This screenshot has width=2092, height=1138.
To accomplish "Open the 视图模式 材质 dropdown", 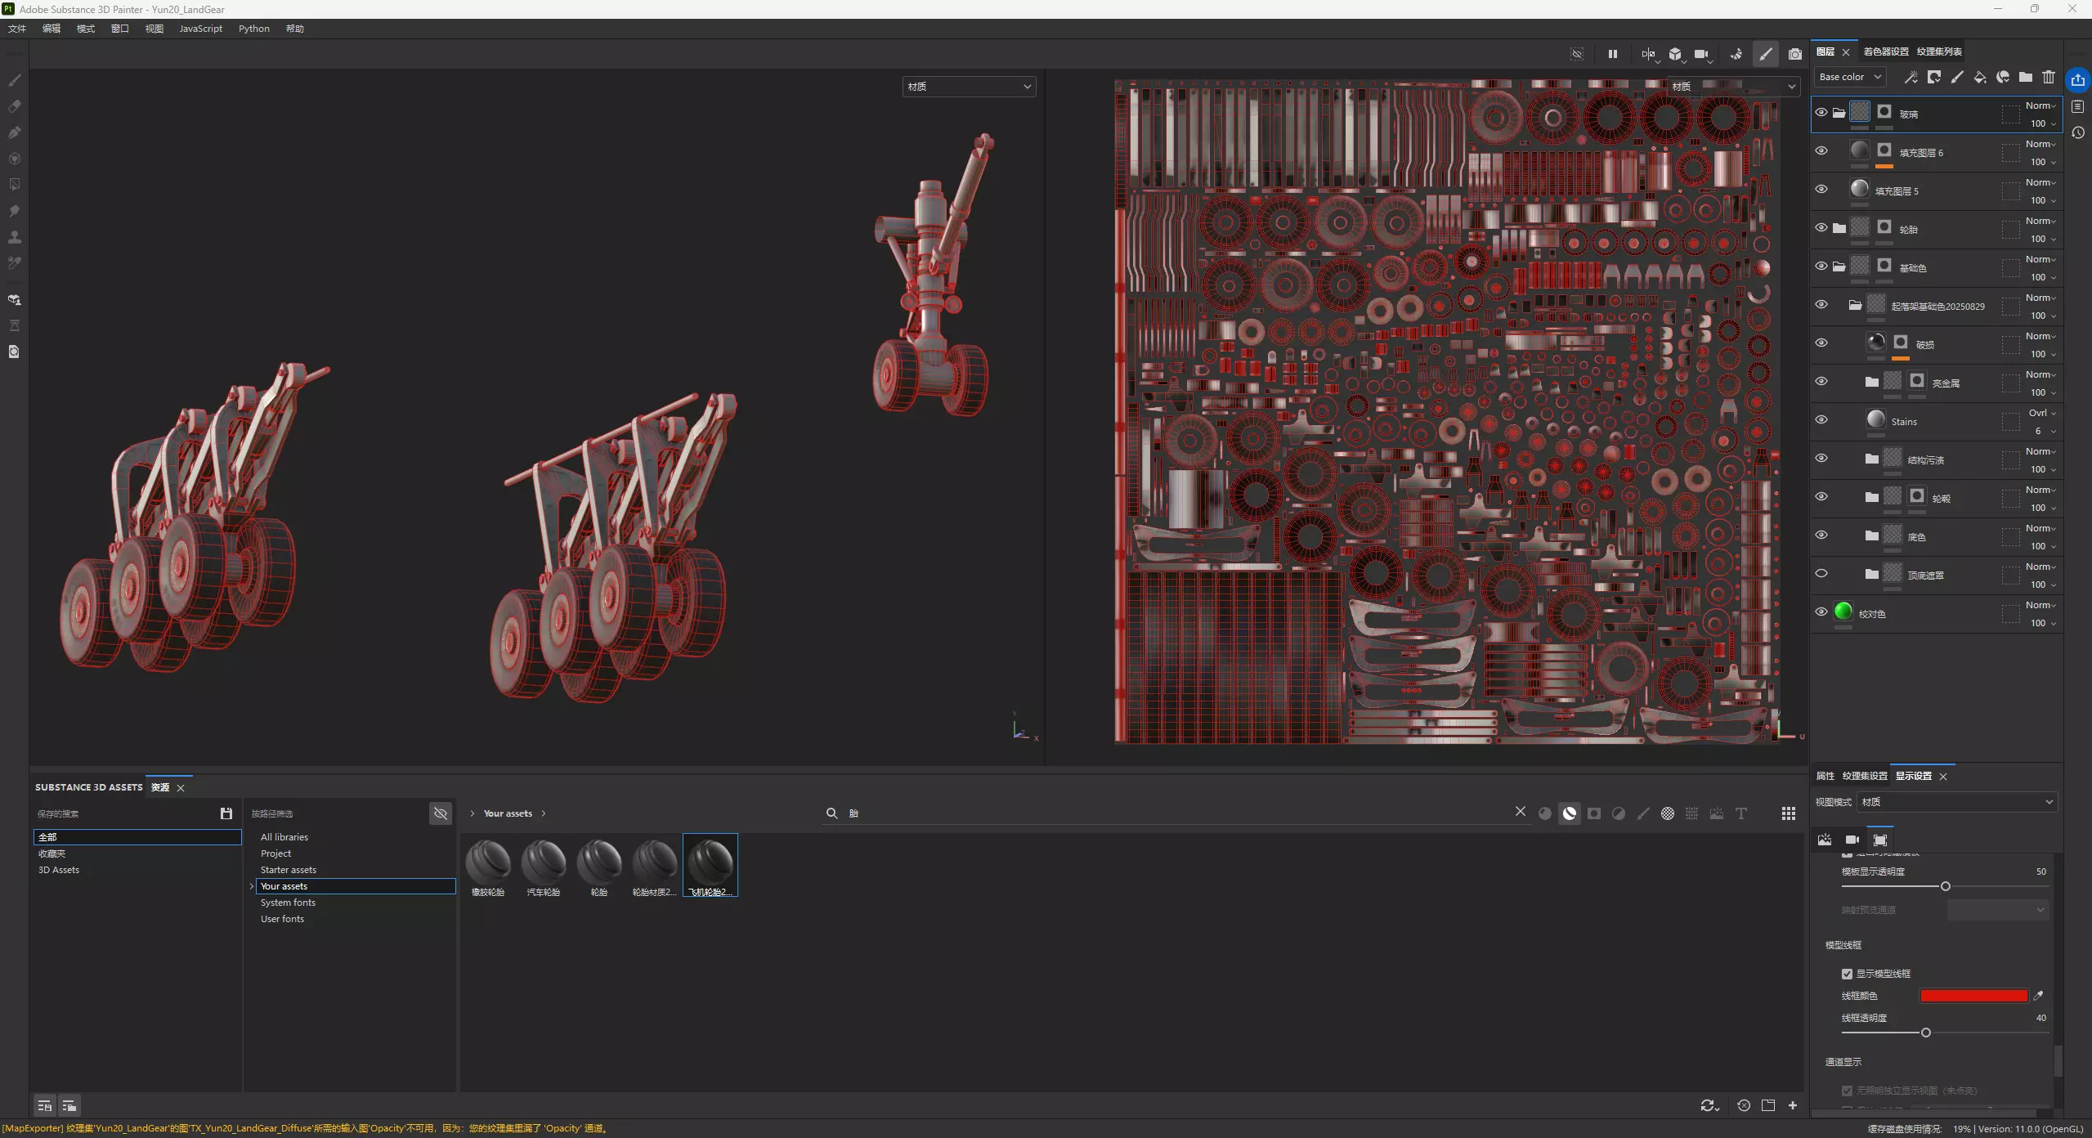I will click(1956, 802).
